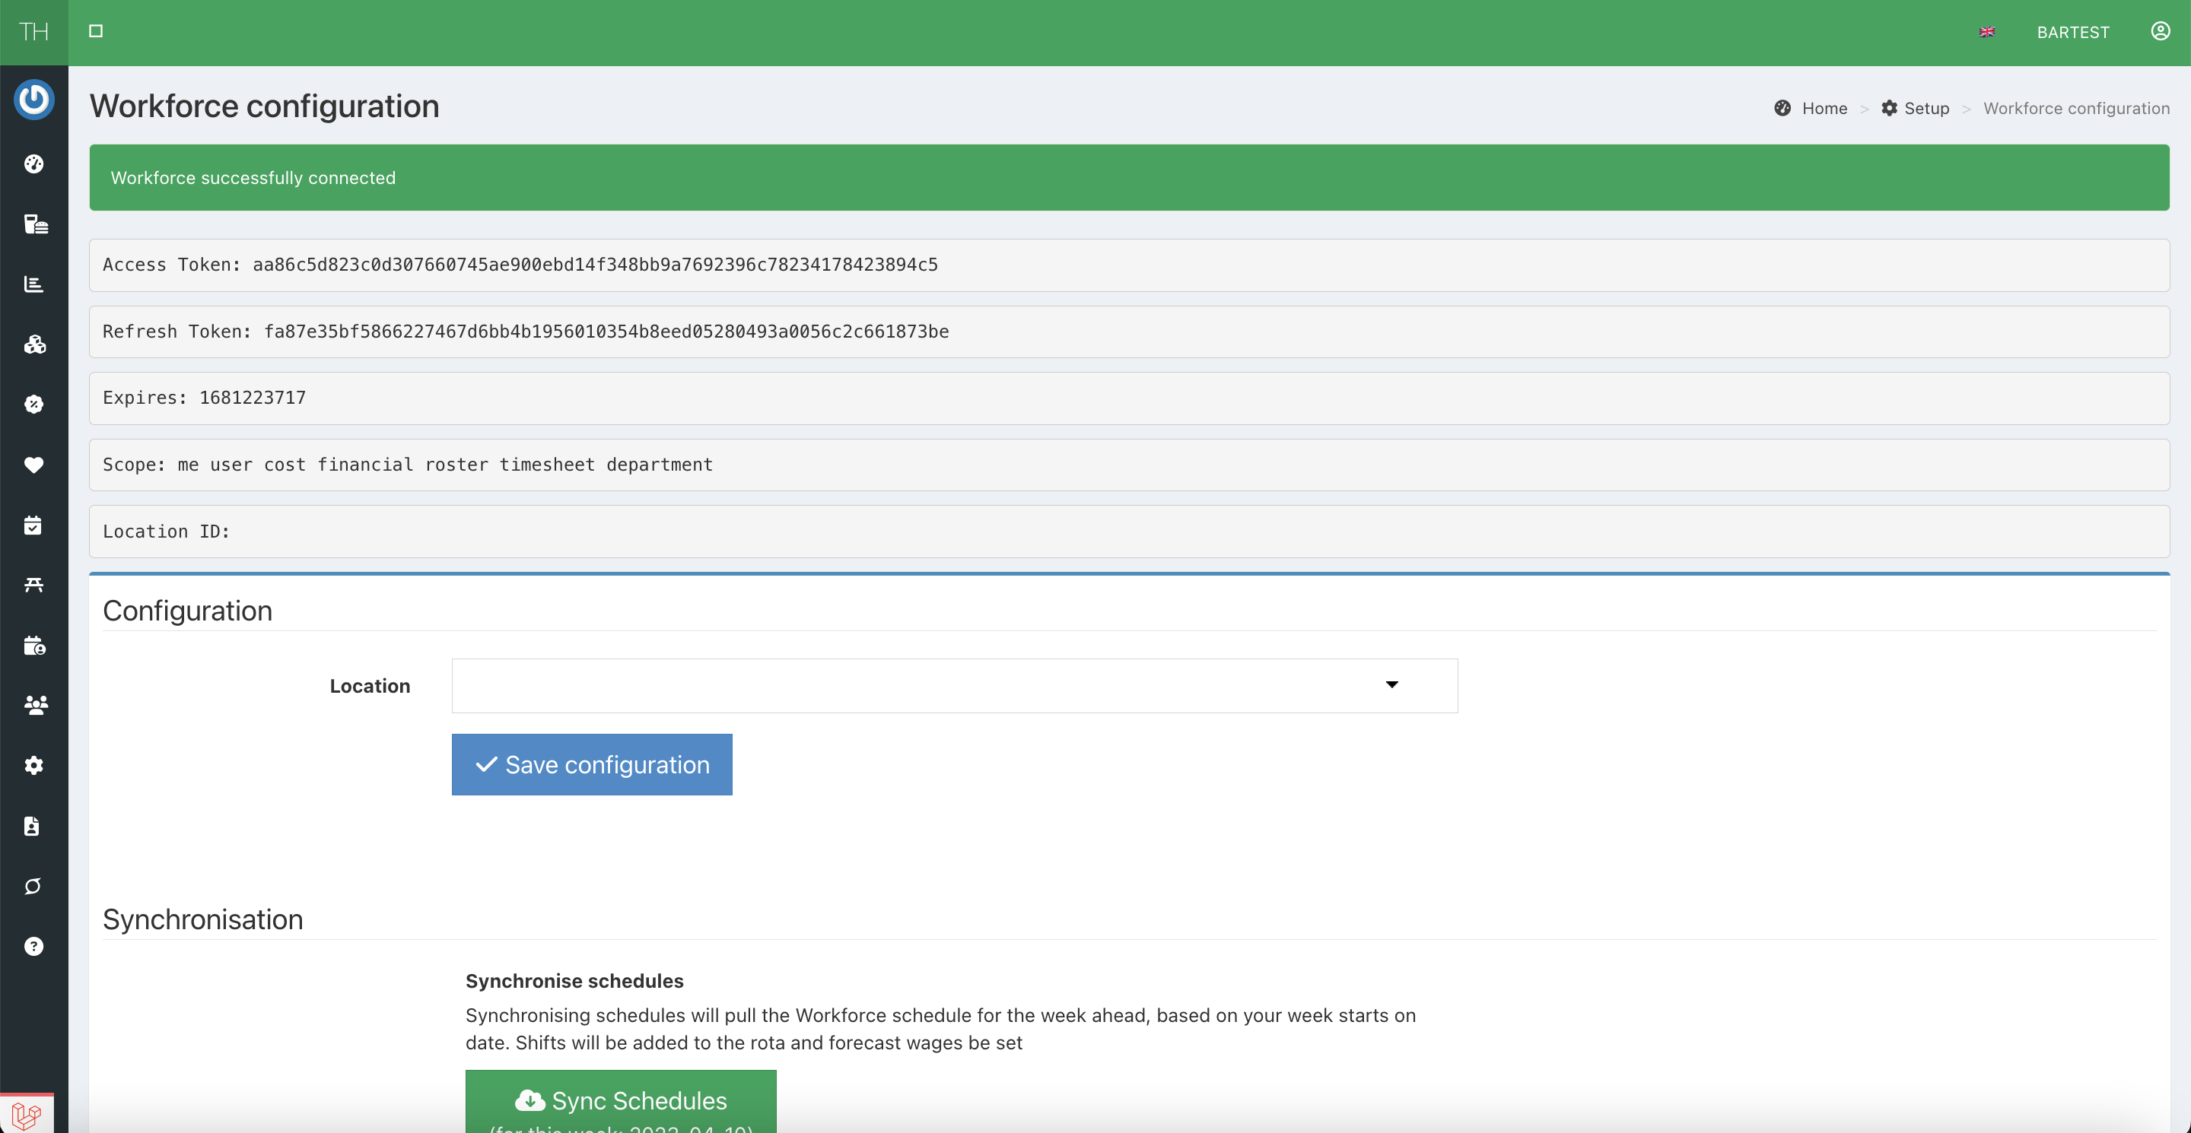Open the user account profile menu
This screenshot has height=1133, width=2191.
pos(2161,31)
